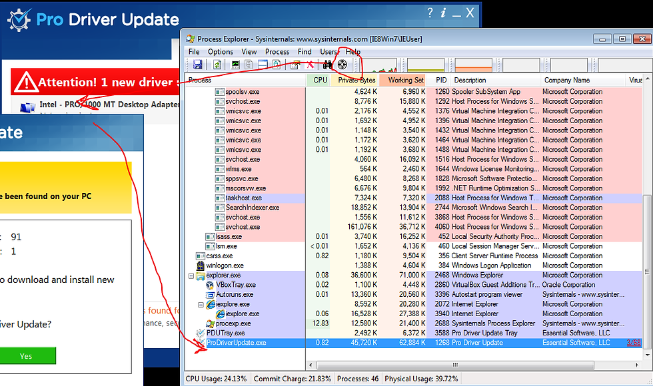Click the vertical scrollbar down arrow

click(x=647, y=355)
